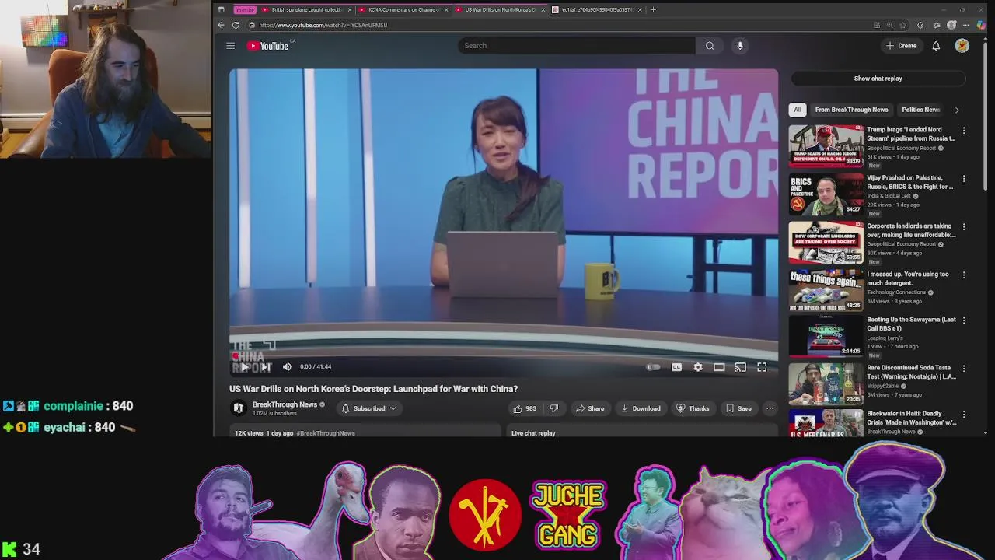Cast video with Play on TV icon

click(x=740, y=367)
